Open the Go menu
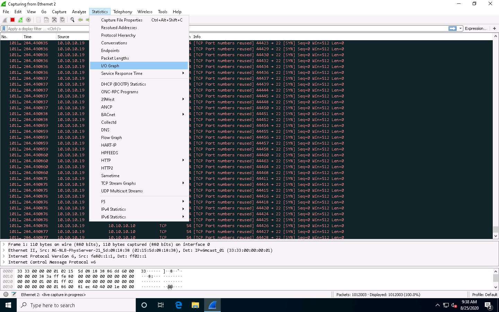499x312 pixels. click(x=44, y=11)
